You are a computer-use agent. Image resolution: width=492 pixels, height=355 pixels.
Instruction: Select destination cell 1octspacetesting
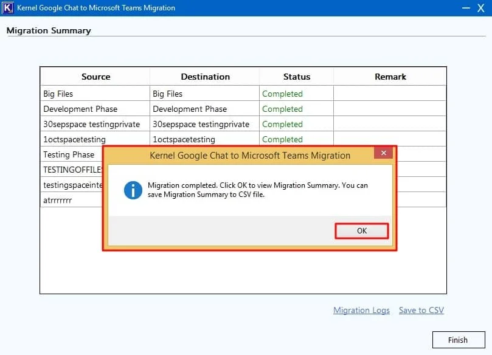(204, 139)
